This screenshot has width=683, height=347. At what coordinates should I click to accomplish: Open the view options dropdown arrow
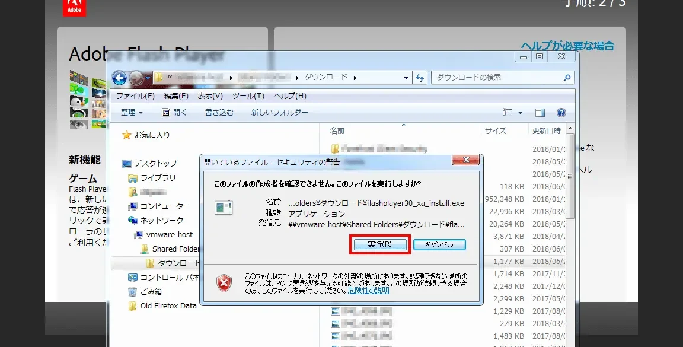point(520,113)
